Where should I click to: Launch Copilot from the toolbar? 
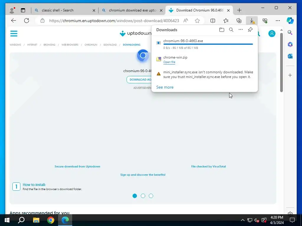click(x=290, y=21)
